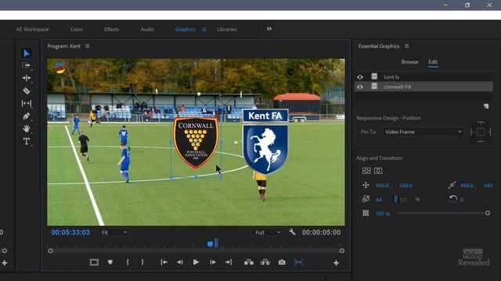
Task: Toggle scale lock link icon
Action: (395, 199)
